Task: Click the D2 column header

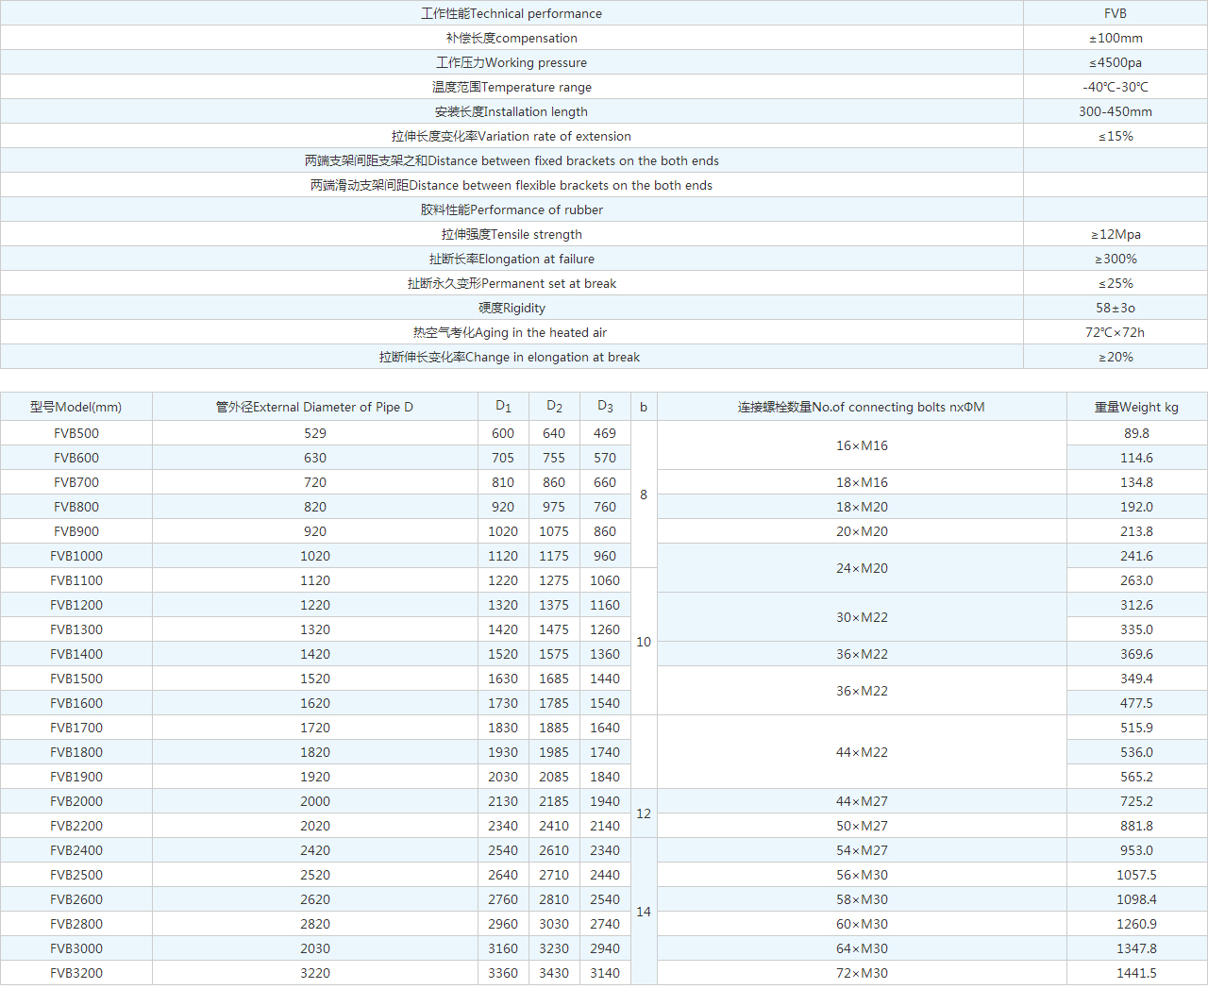Action: [x=554, y=407]
